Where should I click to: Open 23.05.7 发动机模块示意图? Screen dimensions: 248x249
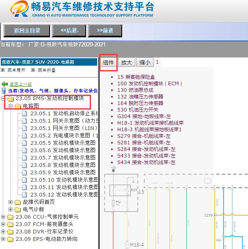coord(63,158)
